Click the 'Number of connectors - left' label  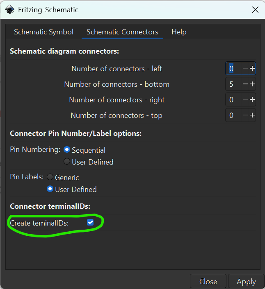[x=117, y=69]
